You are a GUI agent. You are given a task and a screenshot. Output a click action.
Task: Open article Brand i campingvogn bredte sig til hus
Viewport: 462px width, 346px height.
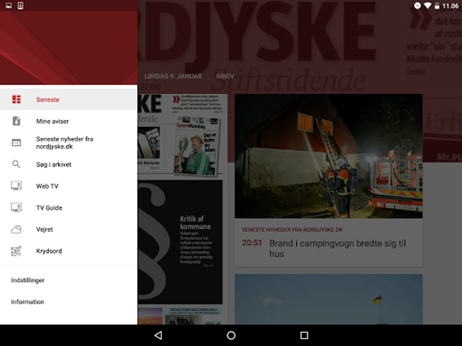pyautogui.click(x=338, y=248)
